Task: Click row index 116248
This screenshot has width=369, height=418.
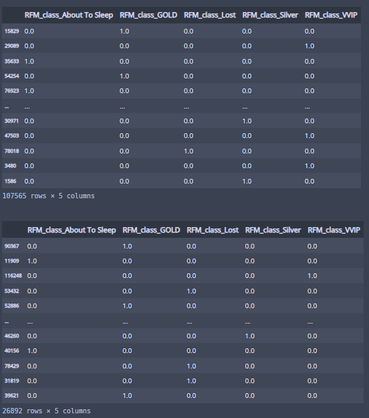Action: point(13,275)
